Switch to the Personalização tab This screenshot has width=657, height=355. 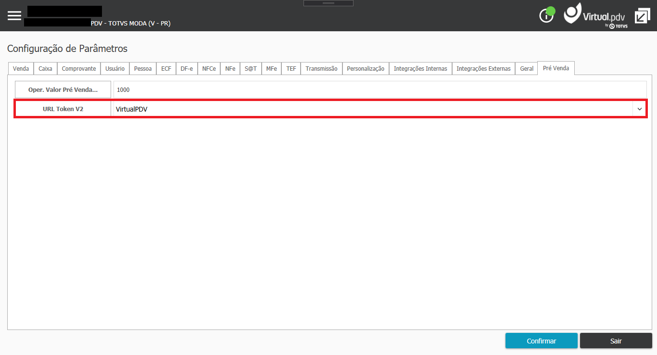[x=366, y=69]
